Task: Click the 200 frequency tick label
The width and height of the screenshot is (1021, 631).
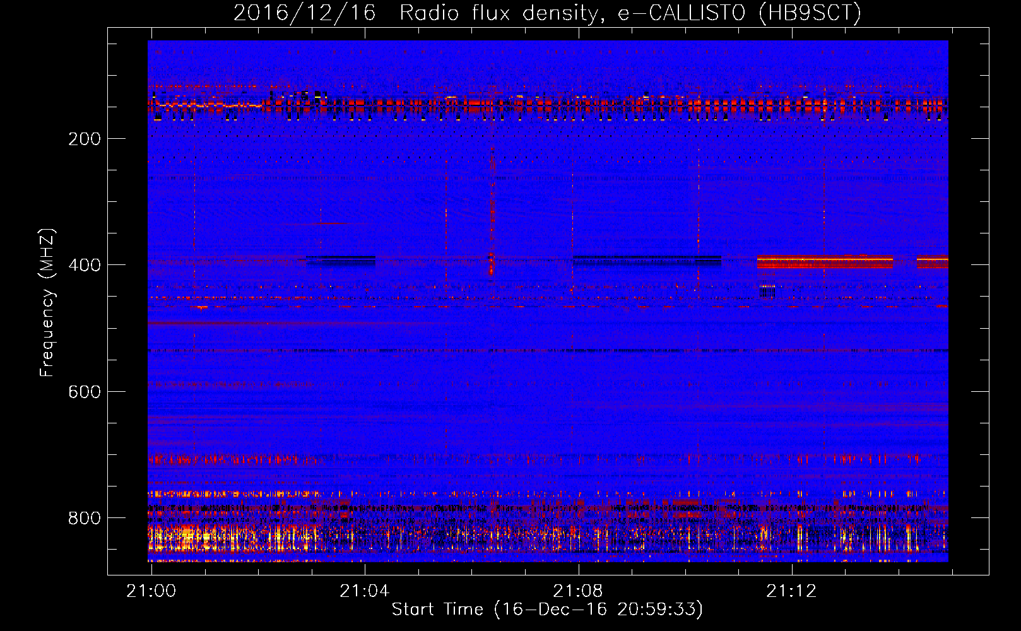Action: point(85,139)
